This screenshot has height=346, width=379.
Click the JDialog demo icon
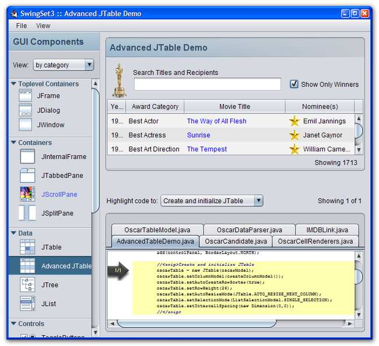point(26,110)
